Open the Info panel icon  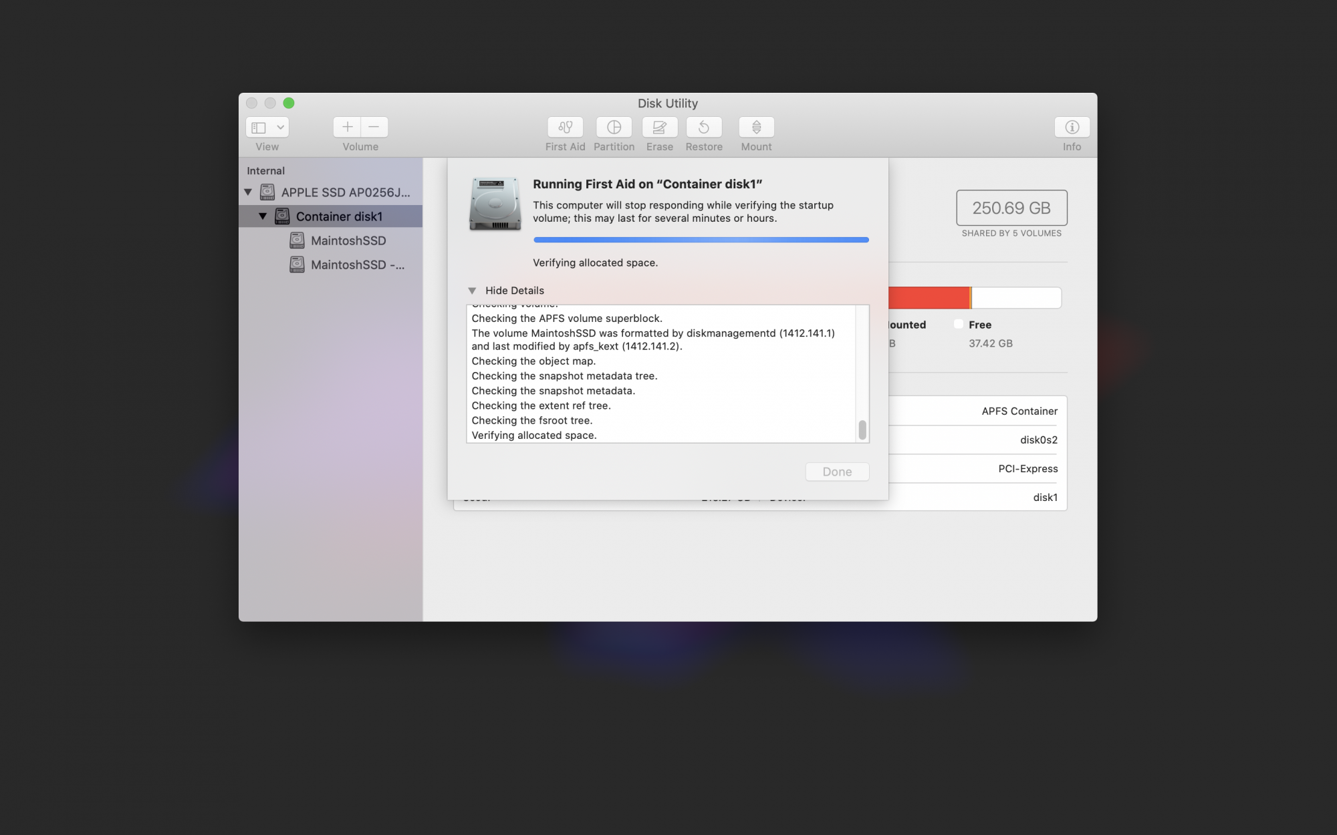(x=1072, y=127)
